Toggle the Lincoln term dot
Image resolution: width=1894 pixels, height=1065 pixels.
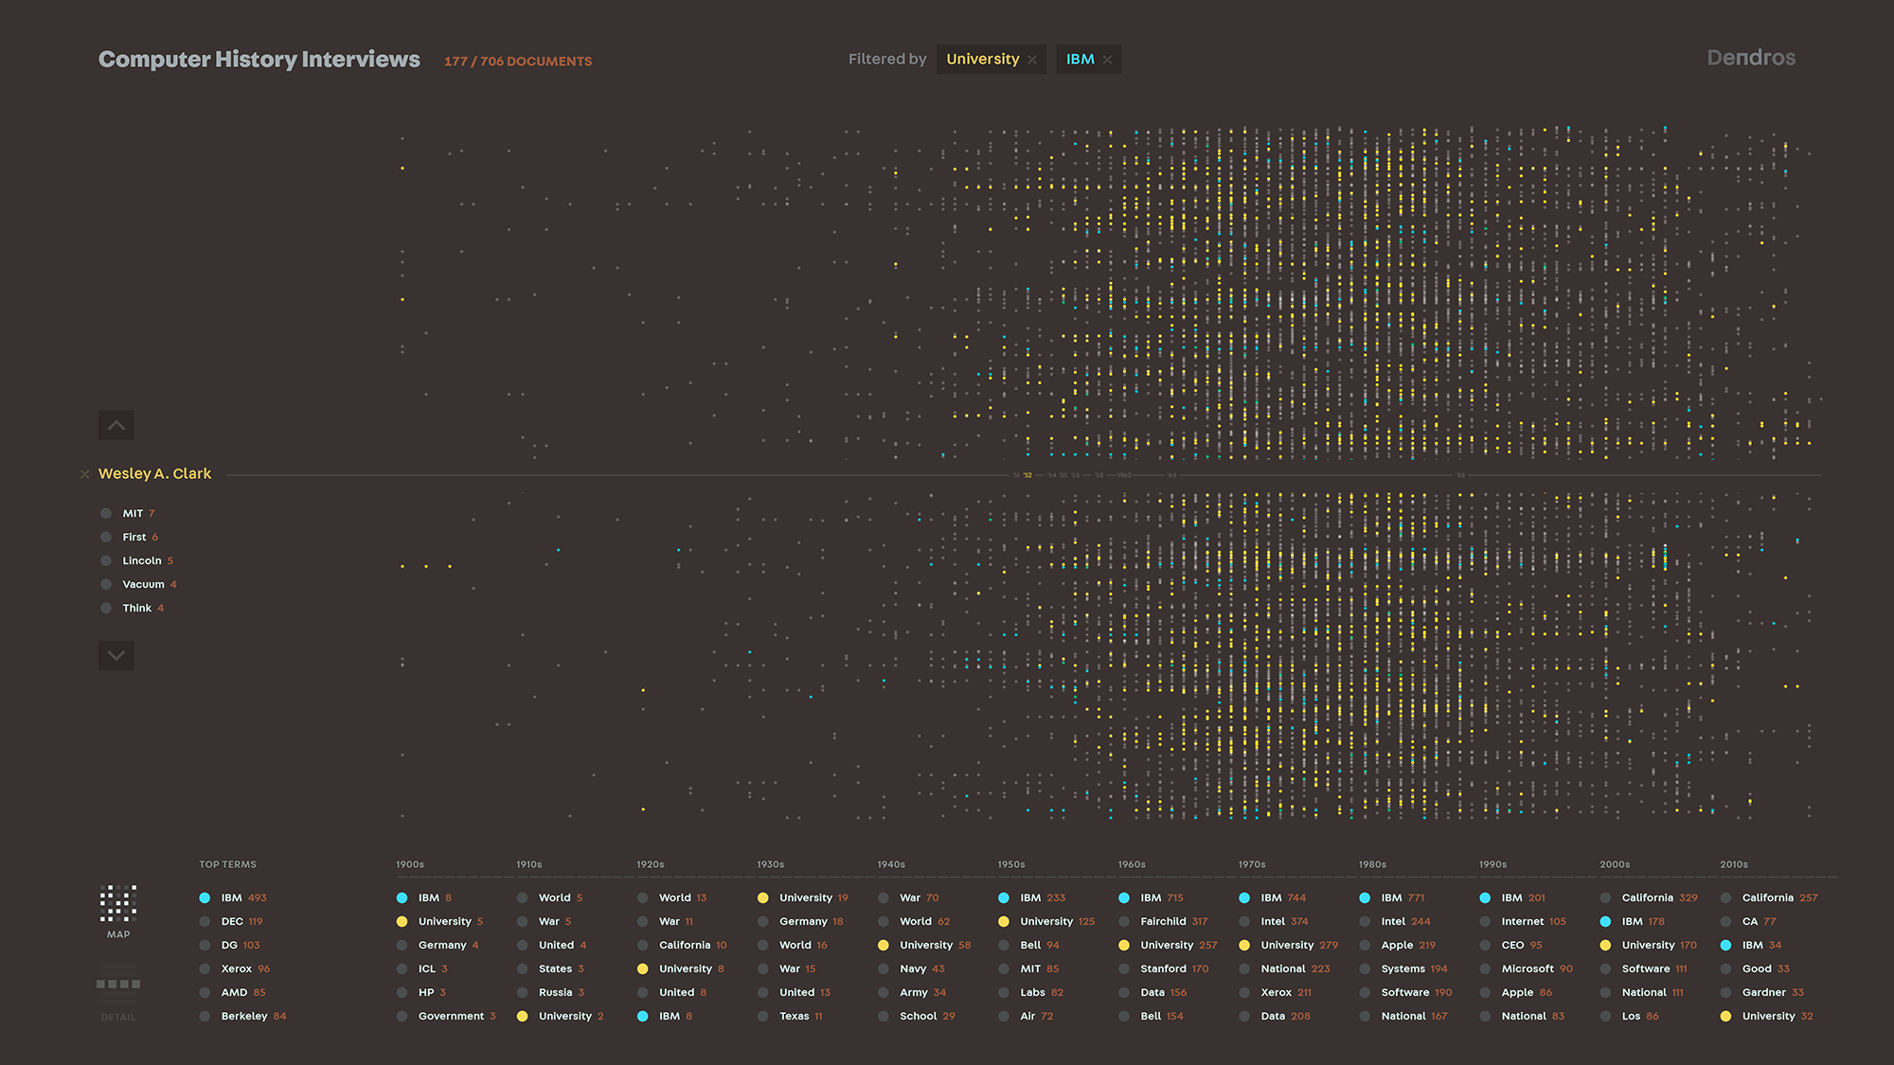(x=106, y=560)
